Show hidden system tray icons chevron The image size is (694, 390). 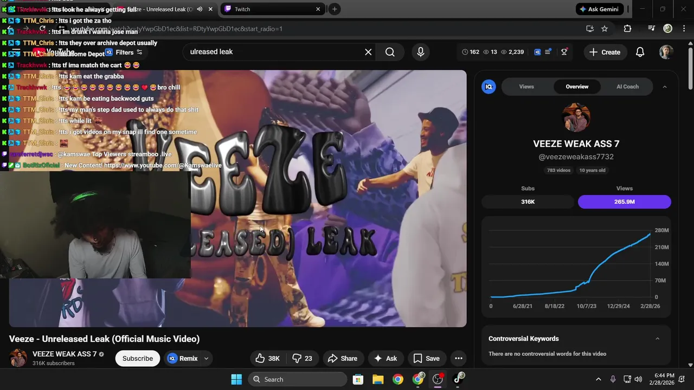599,379
